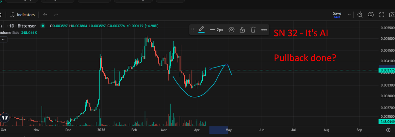
Task: Delete drawing with trash icon
Action: 253,30
